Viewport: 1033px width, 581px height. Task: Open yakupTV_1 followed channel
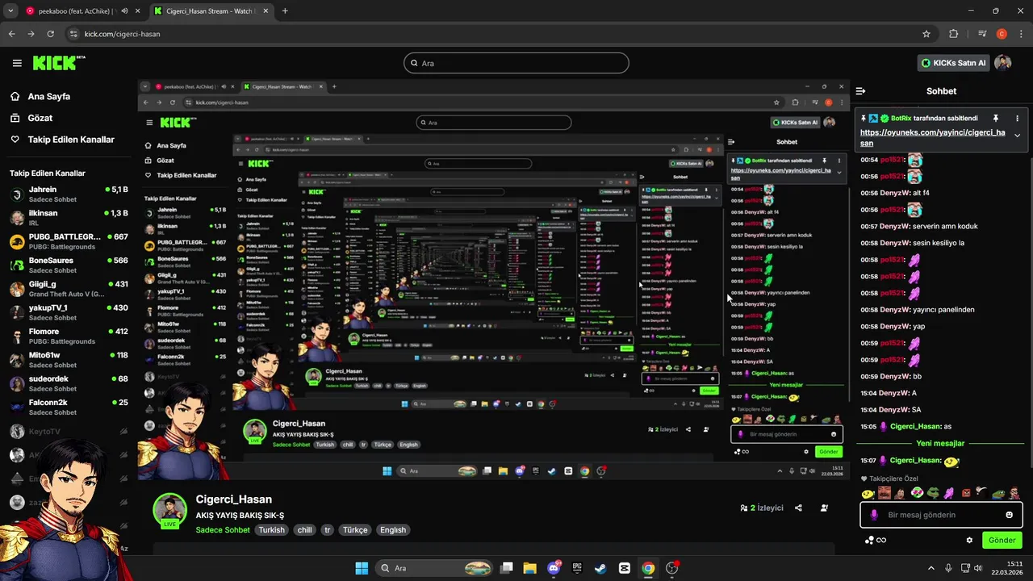pos(68,312)
